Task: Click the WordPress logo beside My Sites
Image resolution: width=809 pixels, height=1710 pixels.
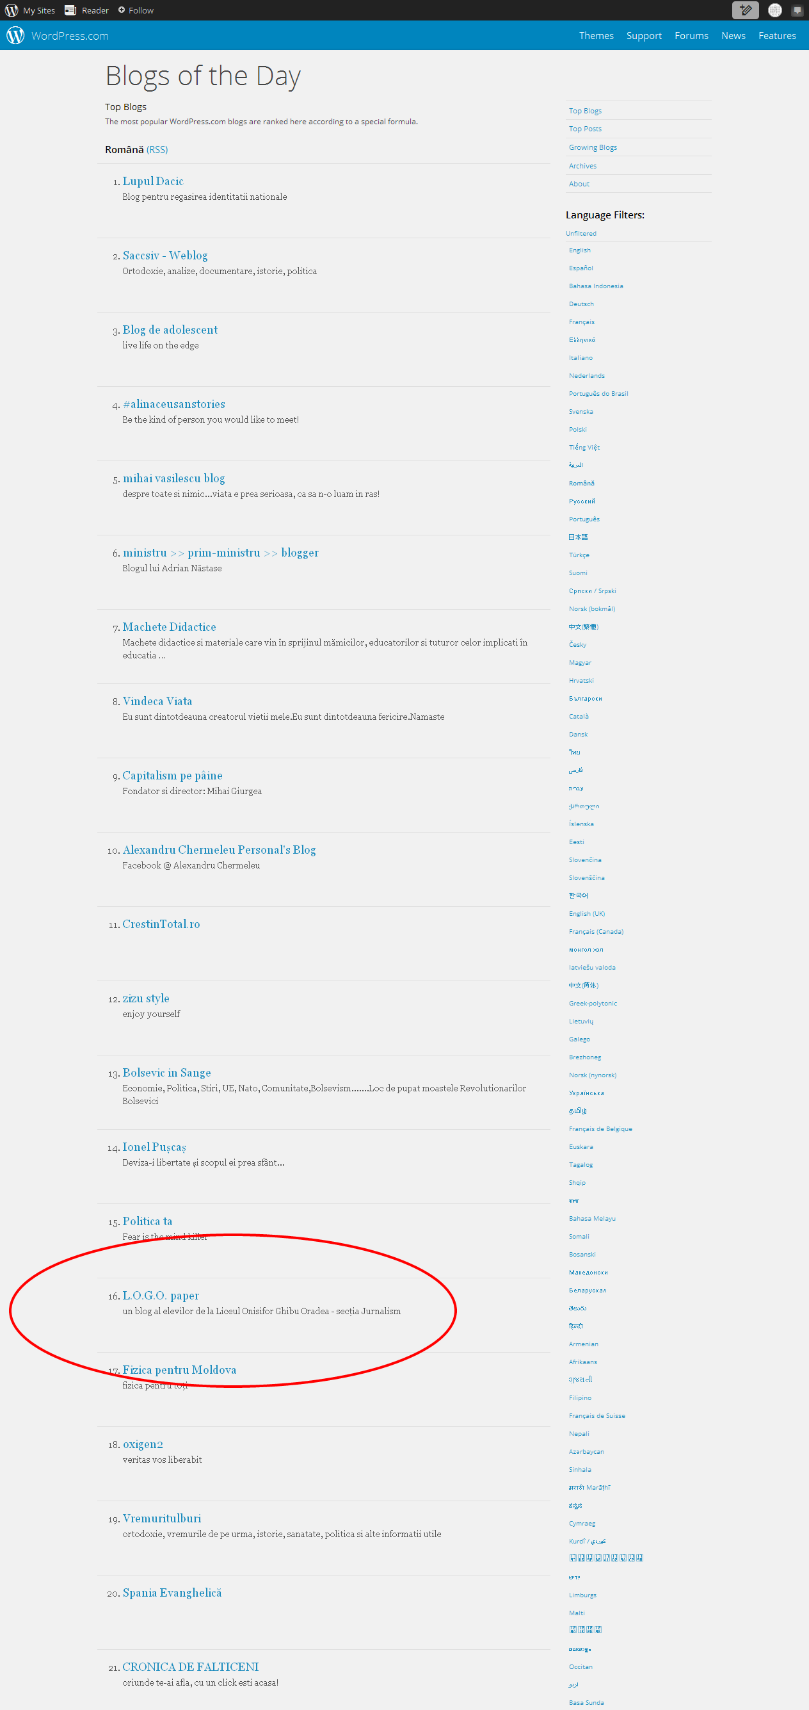Action: (11, 10)
